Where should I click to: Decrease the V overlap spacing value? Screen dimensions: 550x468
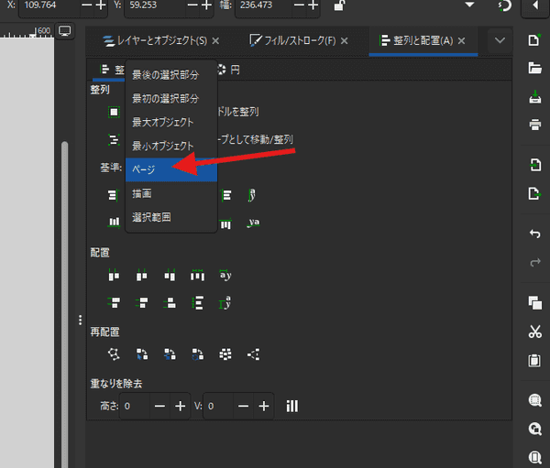(242, 406)
